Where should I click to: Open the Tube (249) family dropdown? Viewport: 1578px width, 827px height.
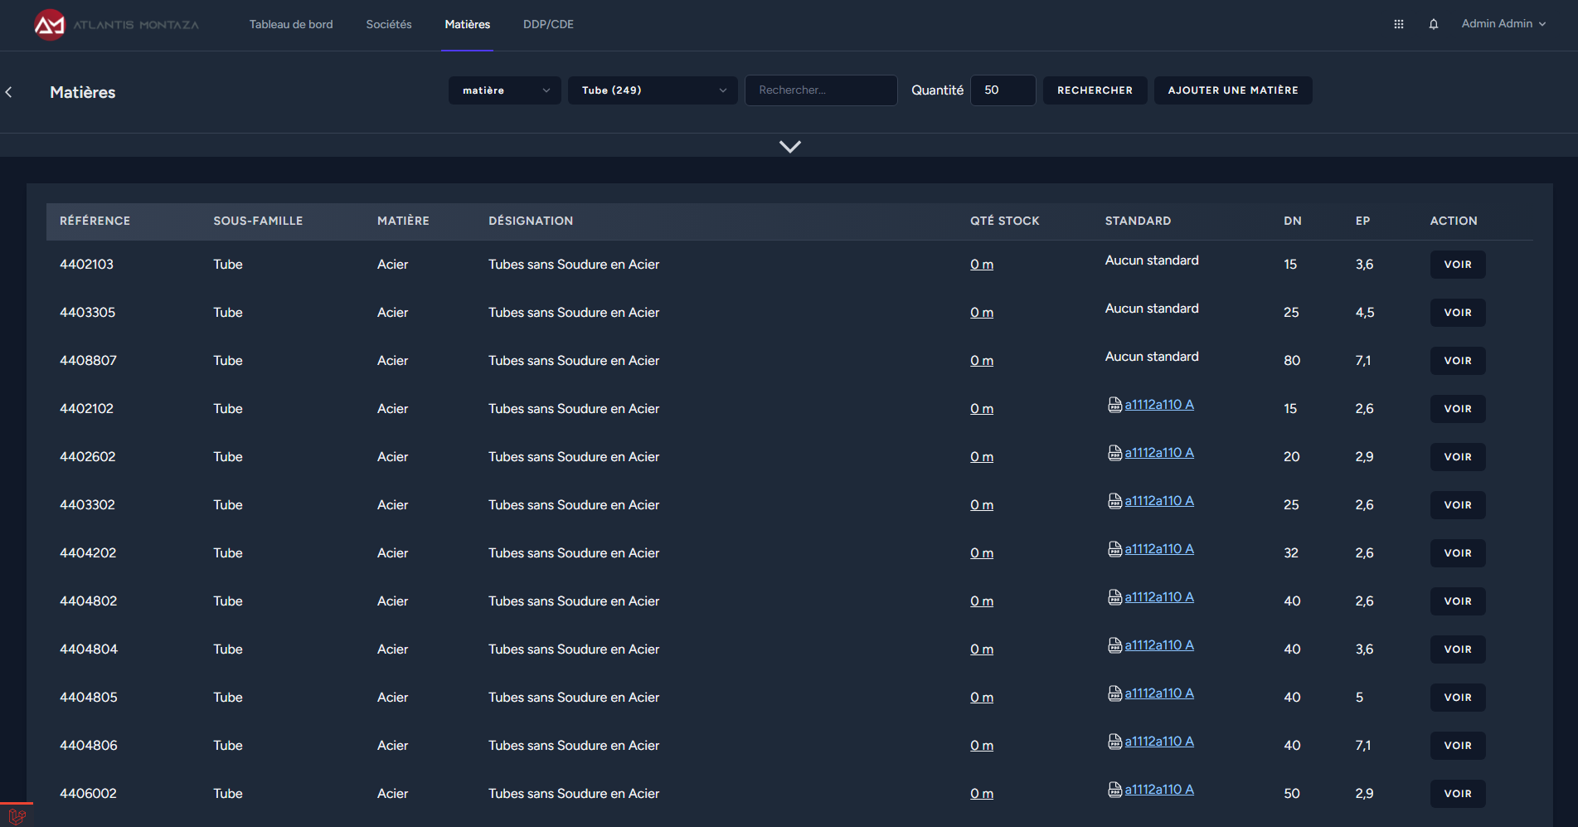click(652, 90)
